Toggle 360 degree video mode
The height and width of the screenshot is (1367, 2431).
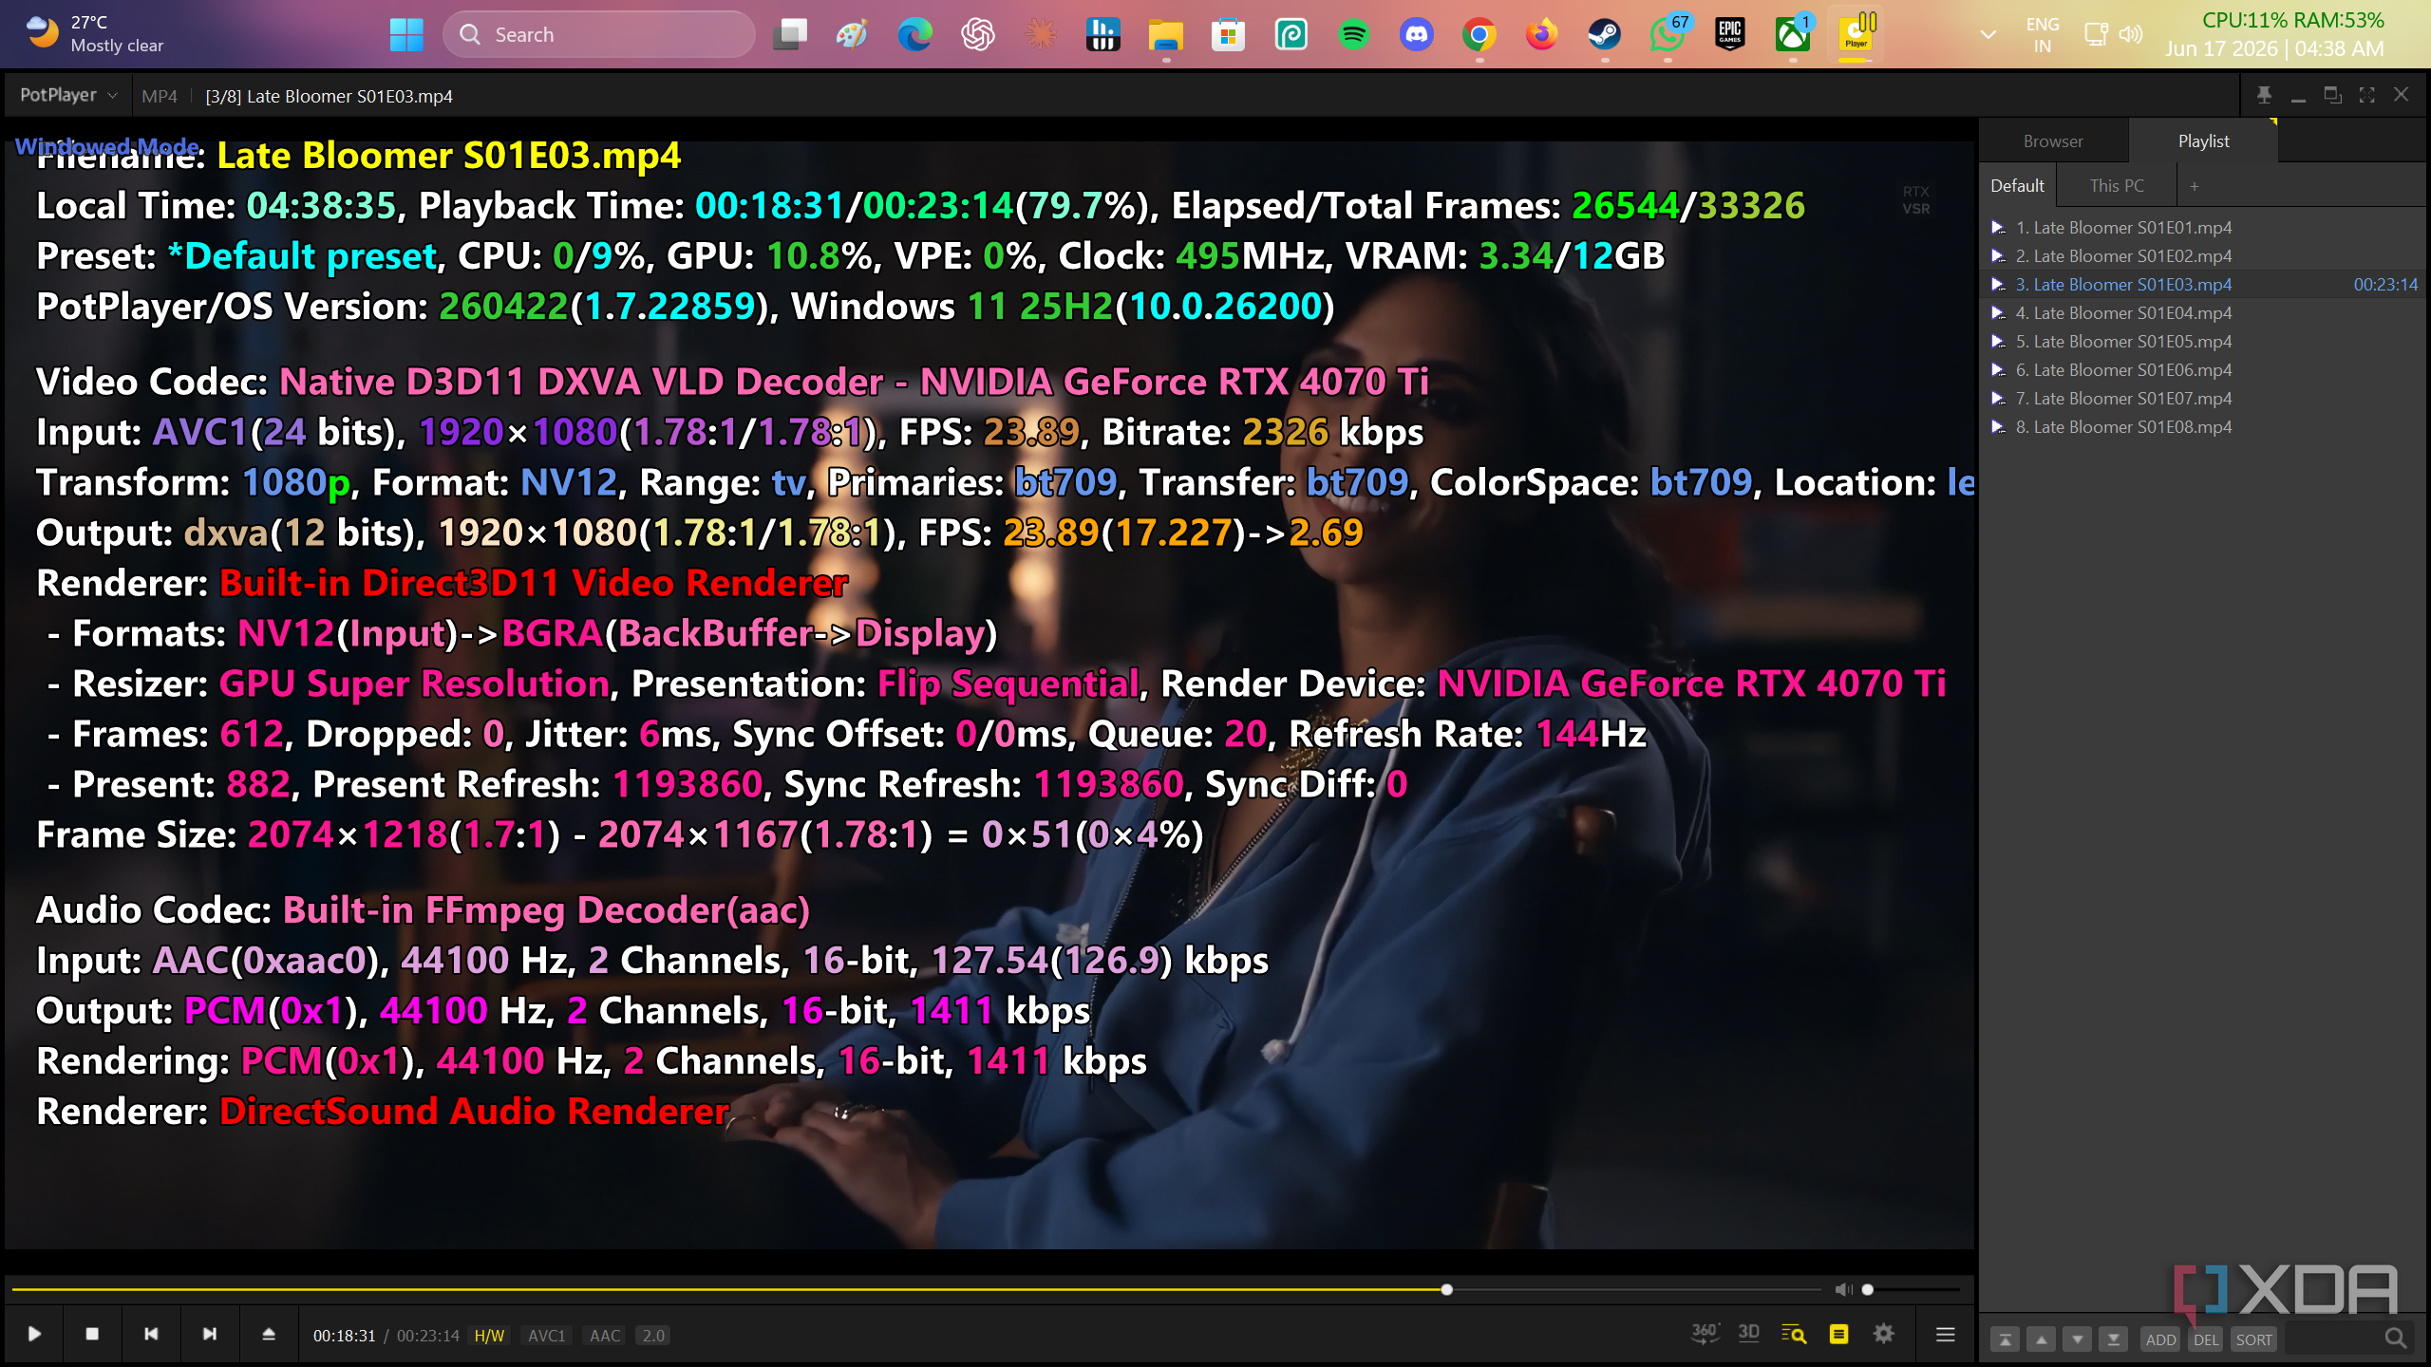pos(1705,1334)
